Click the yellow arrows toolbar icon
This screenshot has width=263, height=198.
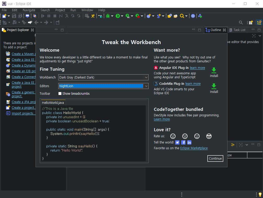tap(93, 16)
